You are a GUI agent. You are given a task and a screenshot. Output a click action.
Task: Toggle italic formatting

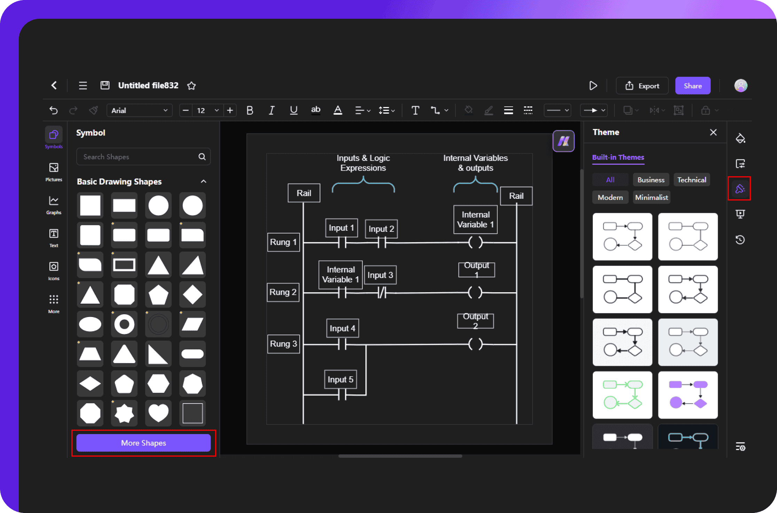(x=272, y=111)
